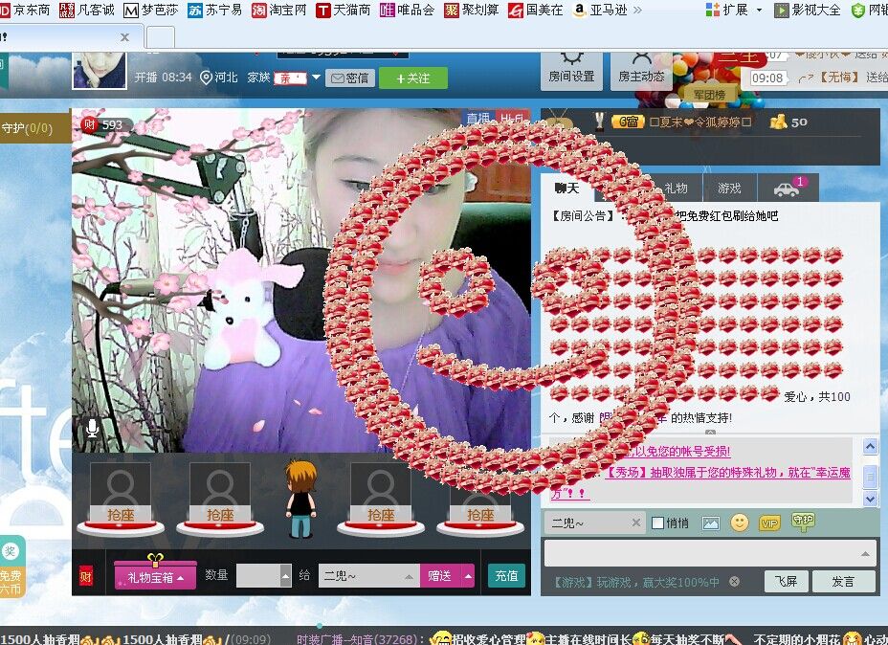Open the 守护(0/0) guardian panel

(34, 128)
